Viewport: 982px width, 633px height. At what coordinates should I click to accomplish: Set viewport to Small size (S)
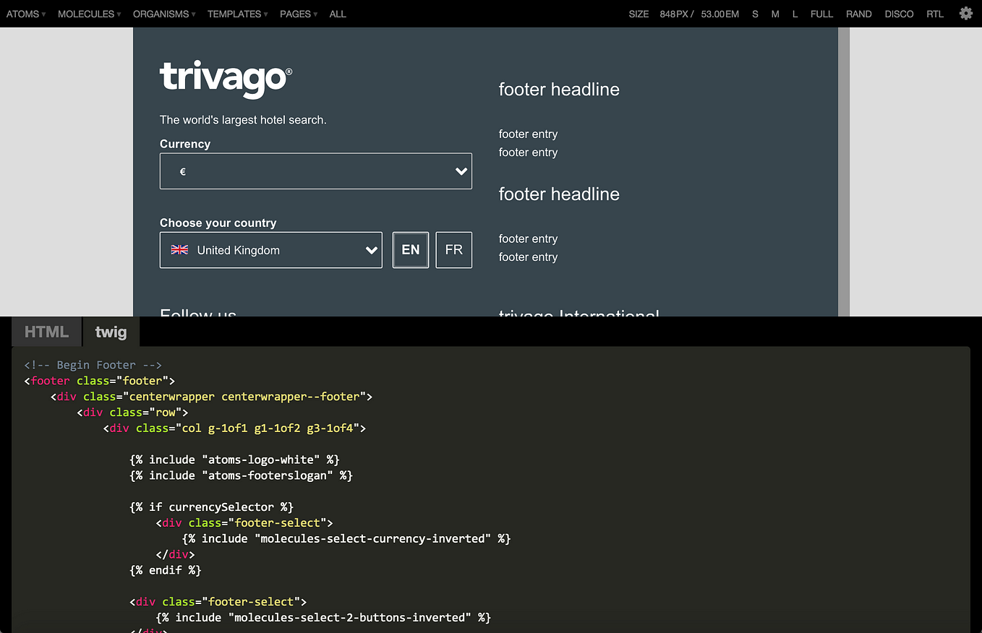755,13
